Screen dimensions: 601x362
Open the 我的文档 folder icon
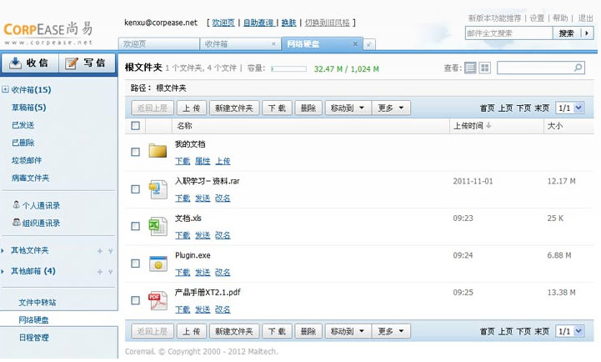tap(158, 151)
